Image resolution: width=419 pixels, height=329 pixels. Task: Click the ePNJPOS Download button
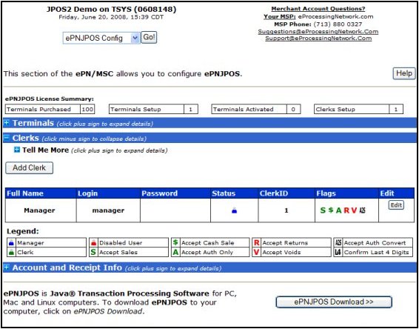[334, 302]
